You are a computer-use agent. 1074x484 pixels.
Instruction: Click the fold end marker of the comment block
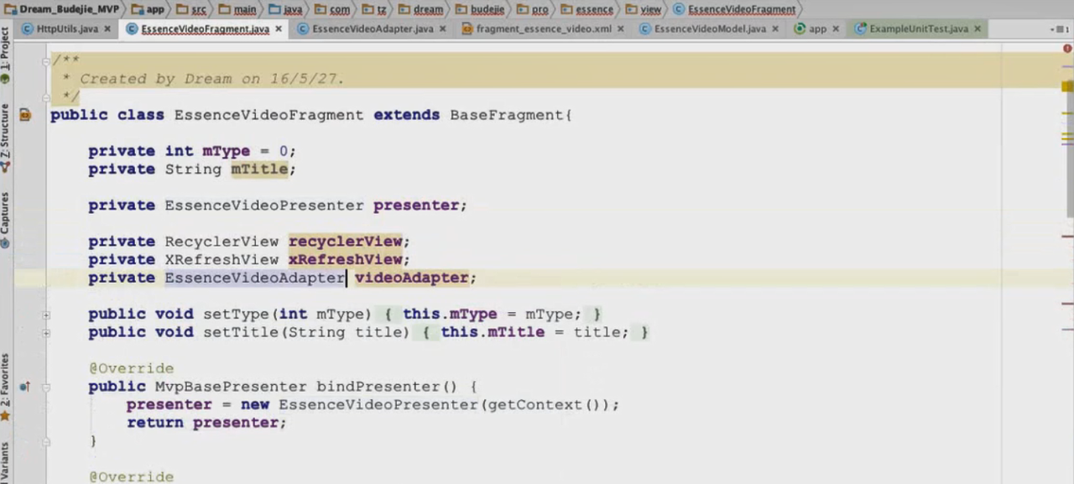click(46, 96)
